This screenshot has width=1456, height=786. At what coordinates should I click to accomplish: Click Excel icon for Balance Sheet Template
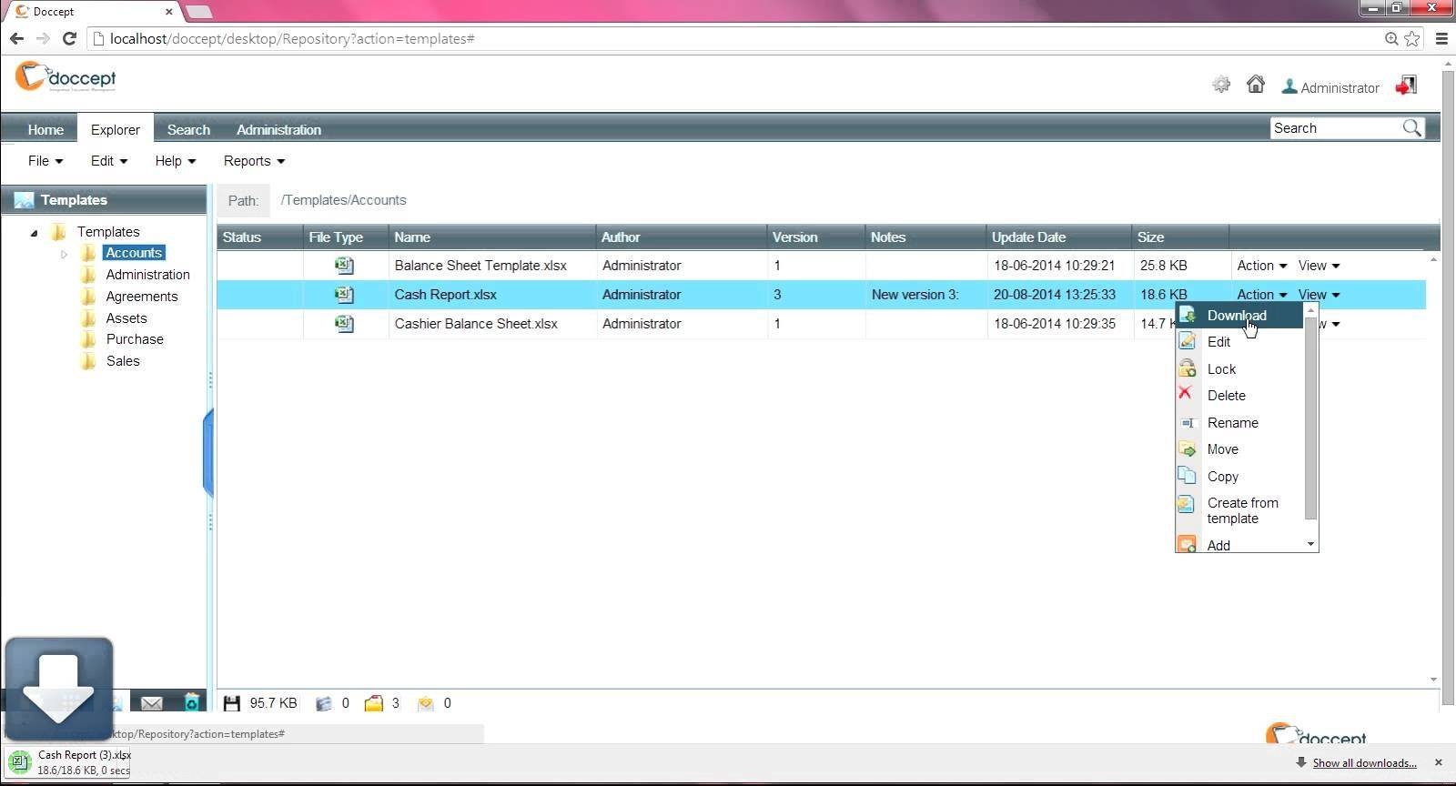[344, 266]
